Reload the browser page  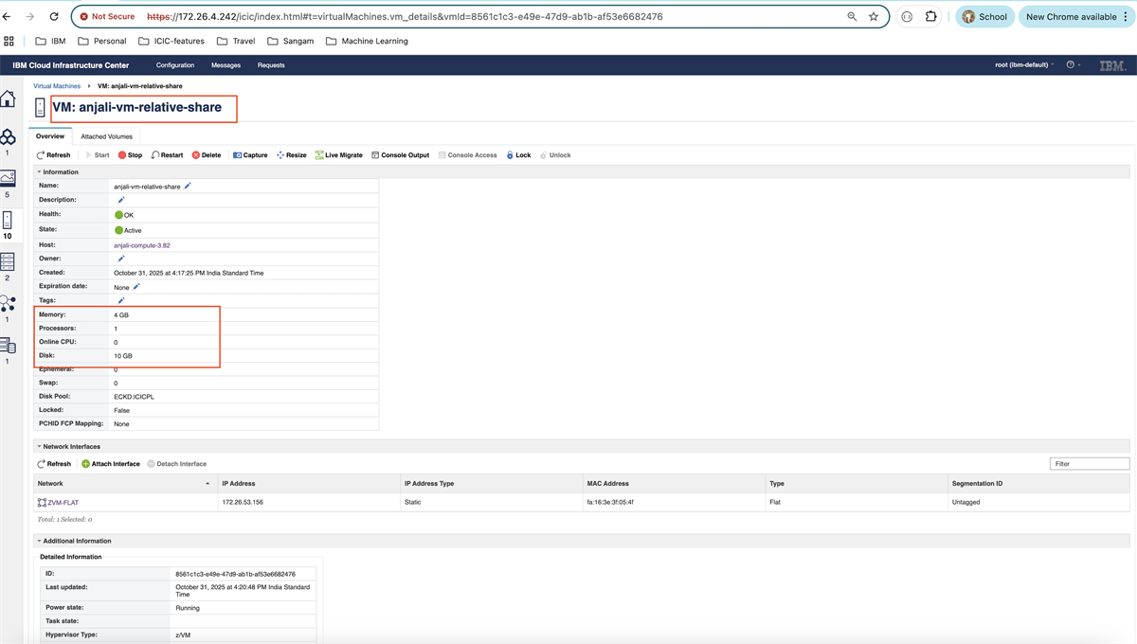(53, 17)
